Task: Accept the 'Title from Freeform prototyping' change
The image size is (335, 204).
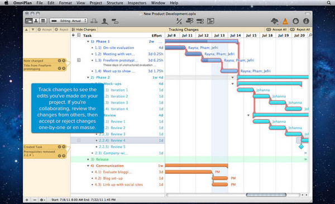Action: [59, 69]
